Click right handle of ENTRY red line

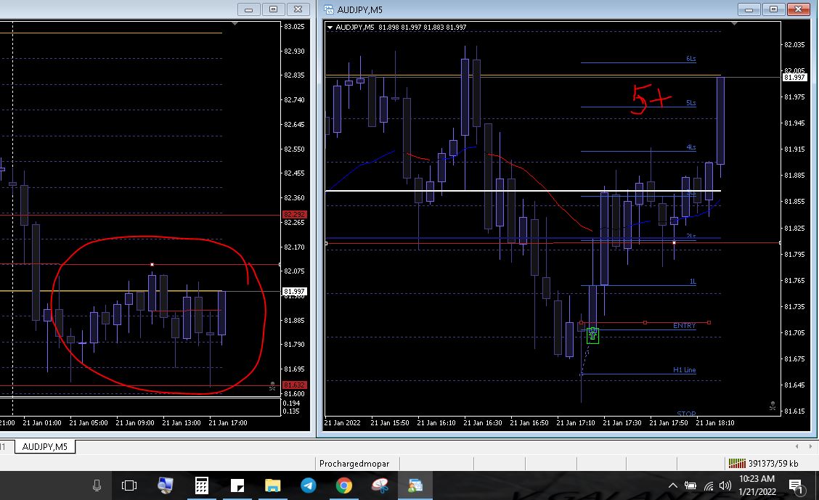point(709,322)
